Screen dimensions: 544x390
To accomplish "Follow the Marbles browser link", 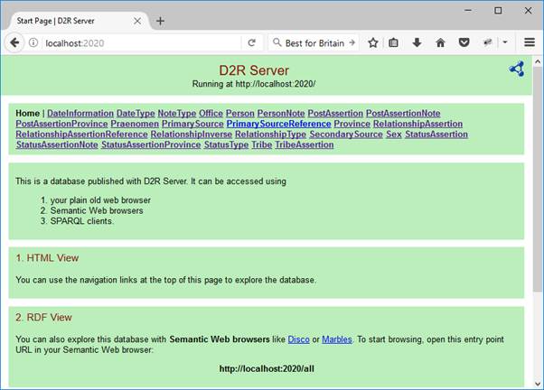I will coord(337,339).
